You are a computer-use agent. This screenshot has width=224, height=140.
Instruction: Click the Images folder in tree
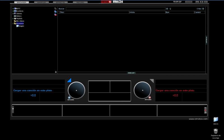(x=20, y=26)
